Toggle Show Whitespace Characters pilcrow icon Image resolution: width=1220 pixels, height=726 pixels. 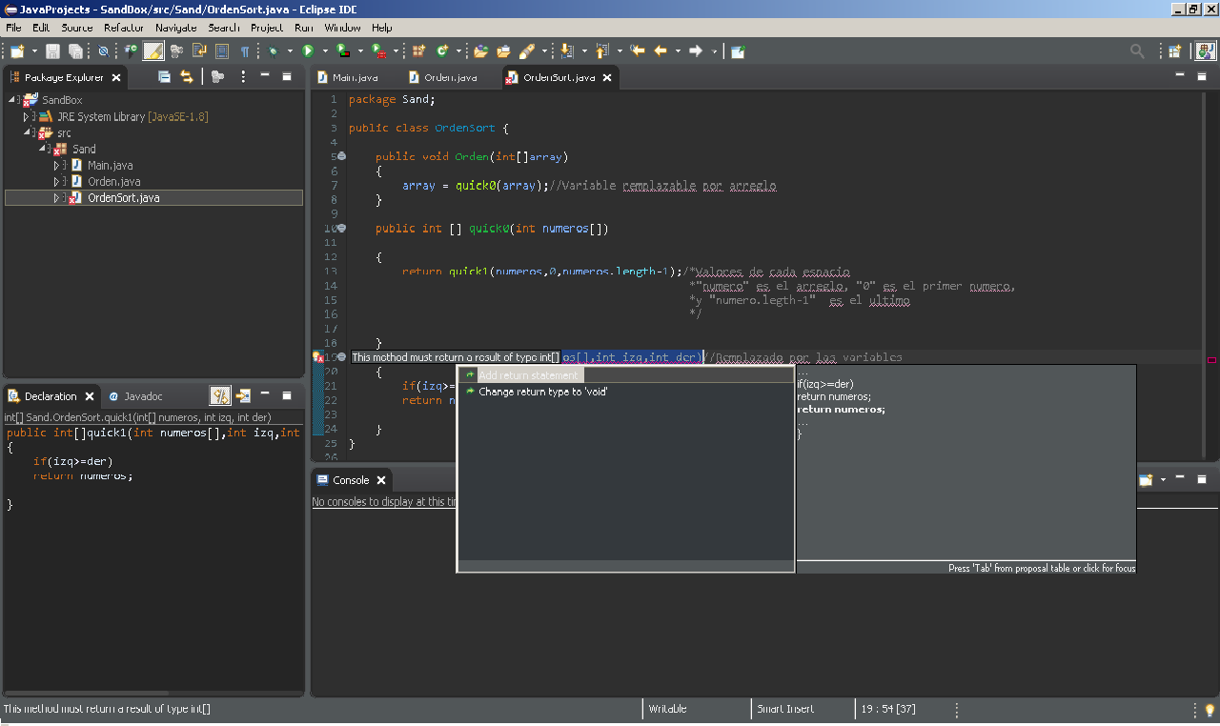(245, 50)
